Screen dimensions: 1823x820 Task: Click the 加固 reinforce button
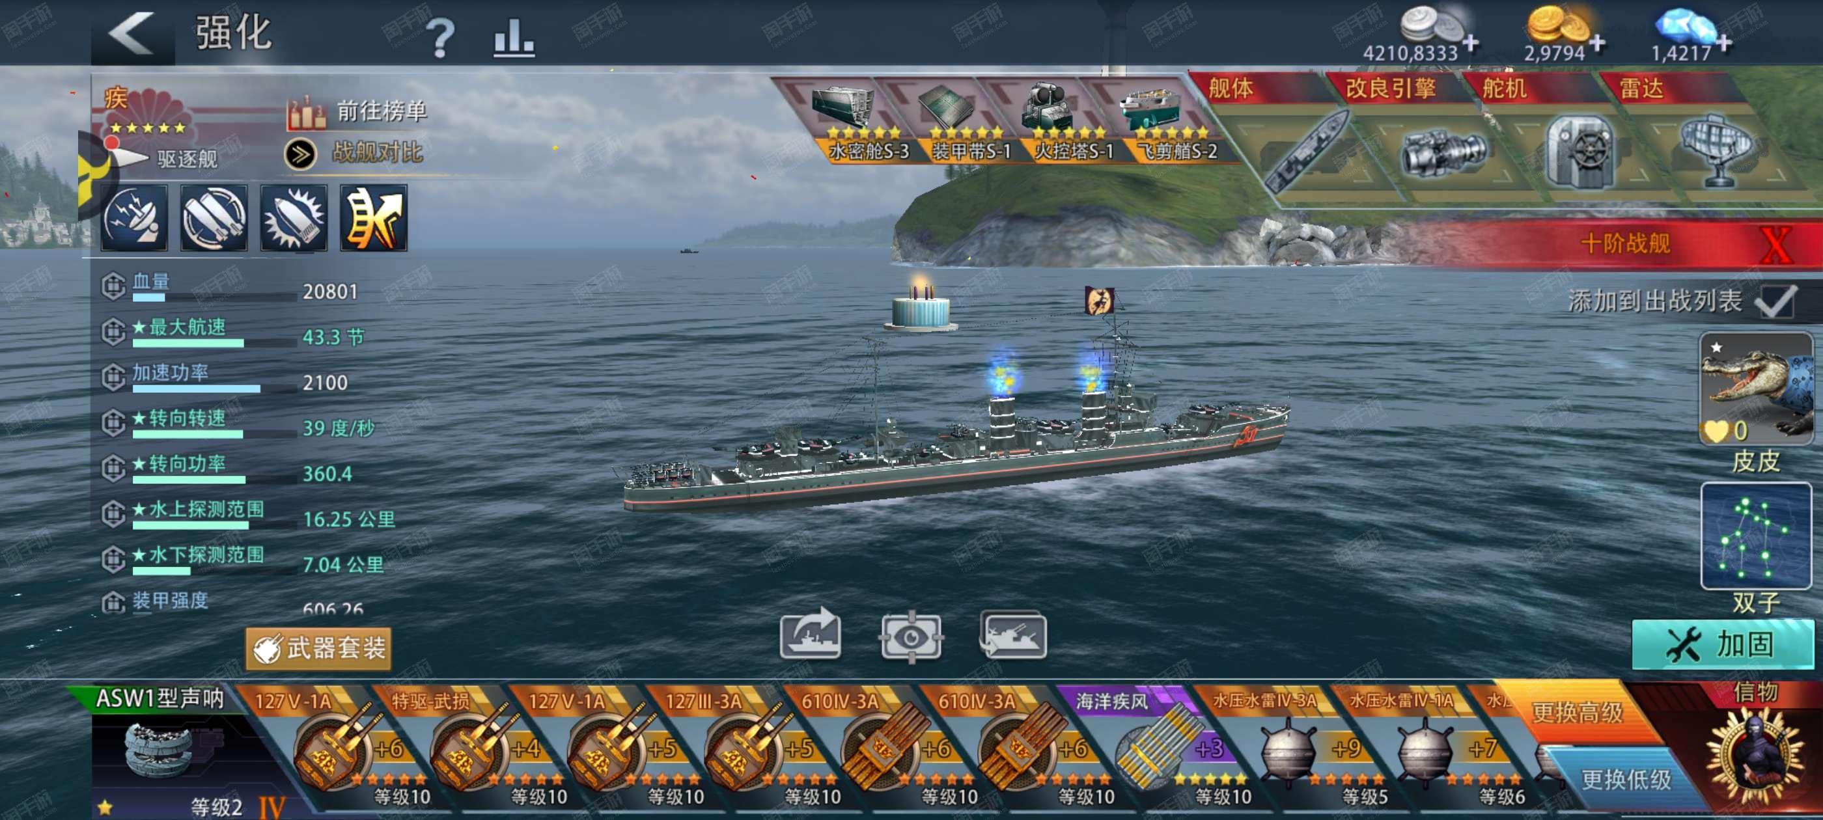coord(1723,644)
